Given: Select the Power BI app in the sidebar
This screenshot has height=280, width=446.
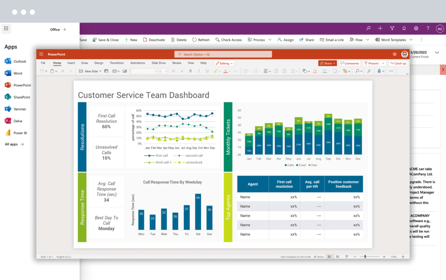Looking at the screenshot, I should tap(20, 133).
